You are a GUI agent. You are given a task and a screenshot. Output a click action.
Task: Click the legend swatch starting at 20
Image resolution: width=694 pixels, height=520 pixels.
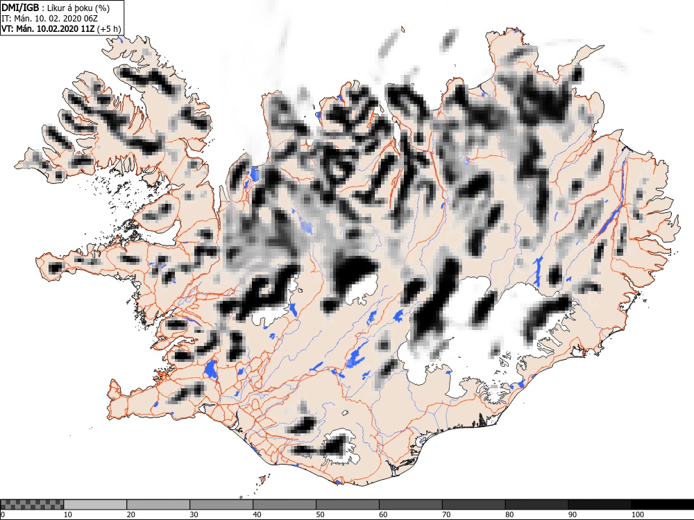[x=158, y=505]
